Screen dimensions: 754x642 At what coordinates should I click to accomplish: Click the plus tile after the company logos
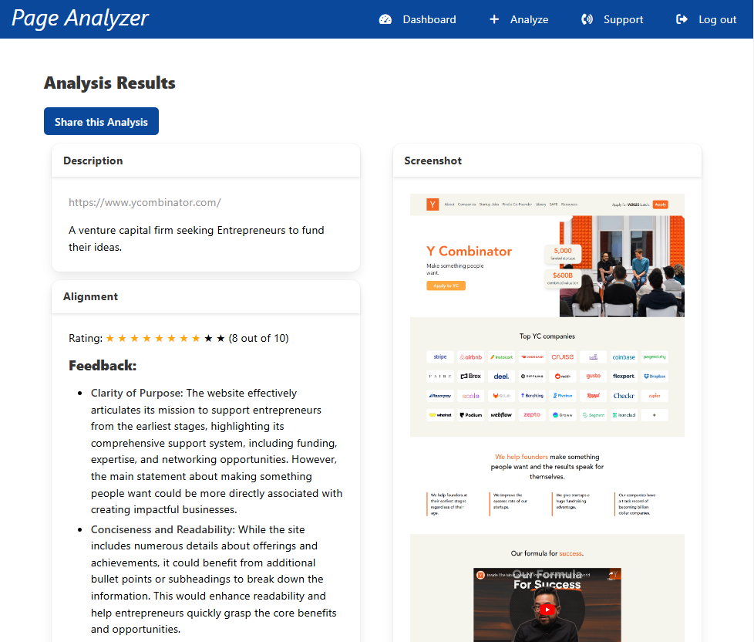(655, 415)
